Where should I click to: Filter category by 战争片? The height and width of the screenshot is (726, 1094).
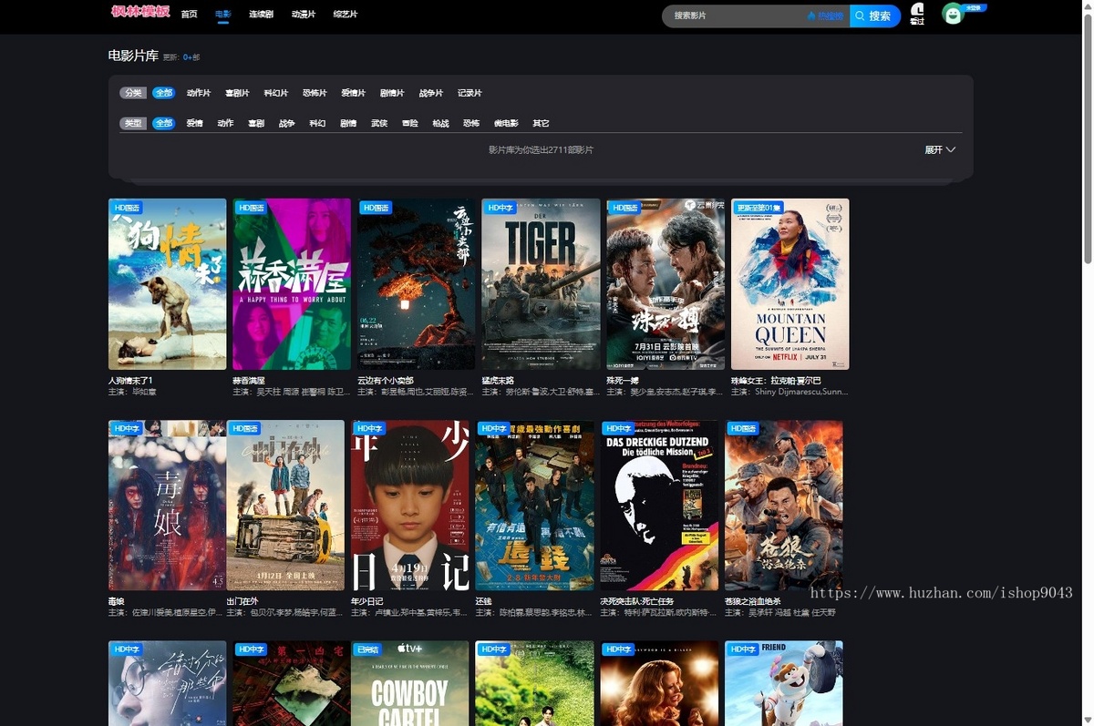click(431, 93)
